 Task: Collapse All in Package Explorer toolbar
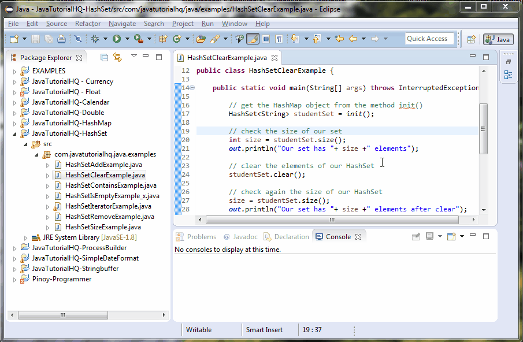click(x=104, y=57)
